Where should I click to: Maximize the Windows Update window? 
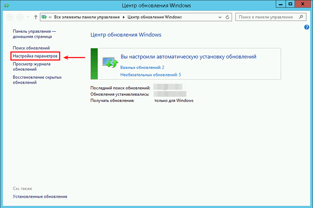(x=290, y=4)
